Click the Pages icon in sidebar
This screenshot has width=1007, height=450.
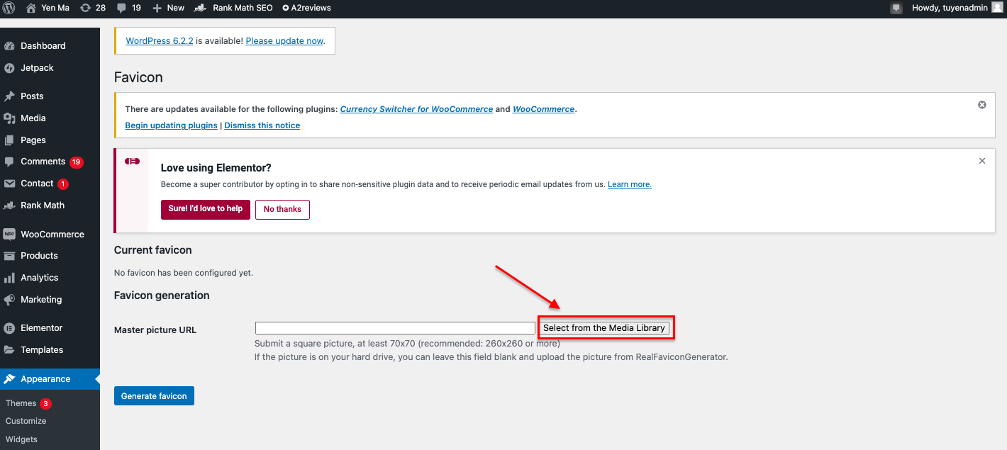click(x=9, y=140)
